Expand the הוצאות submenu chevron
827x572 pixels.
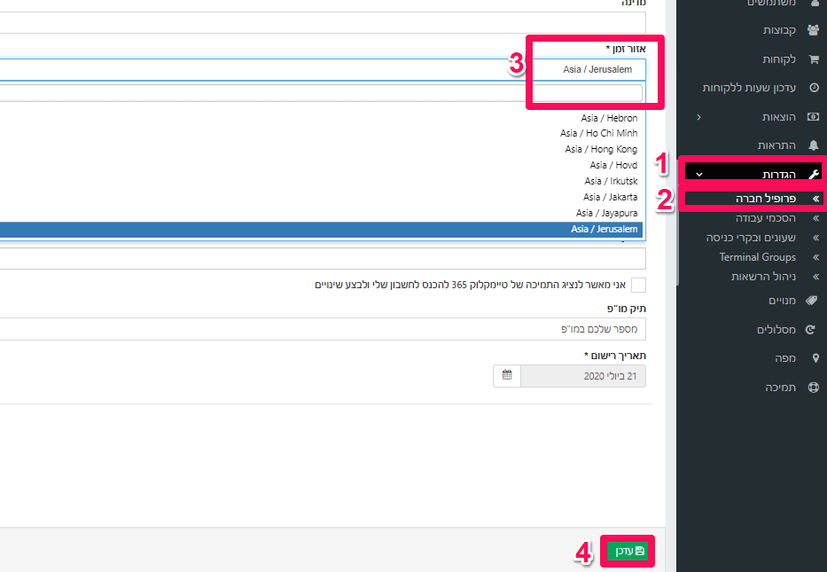pyautogui.click(x=698, y=116)
